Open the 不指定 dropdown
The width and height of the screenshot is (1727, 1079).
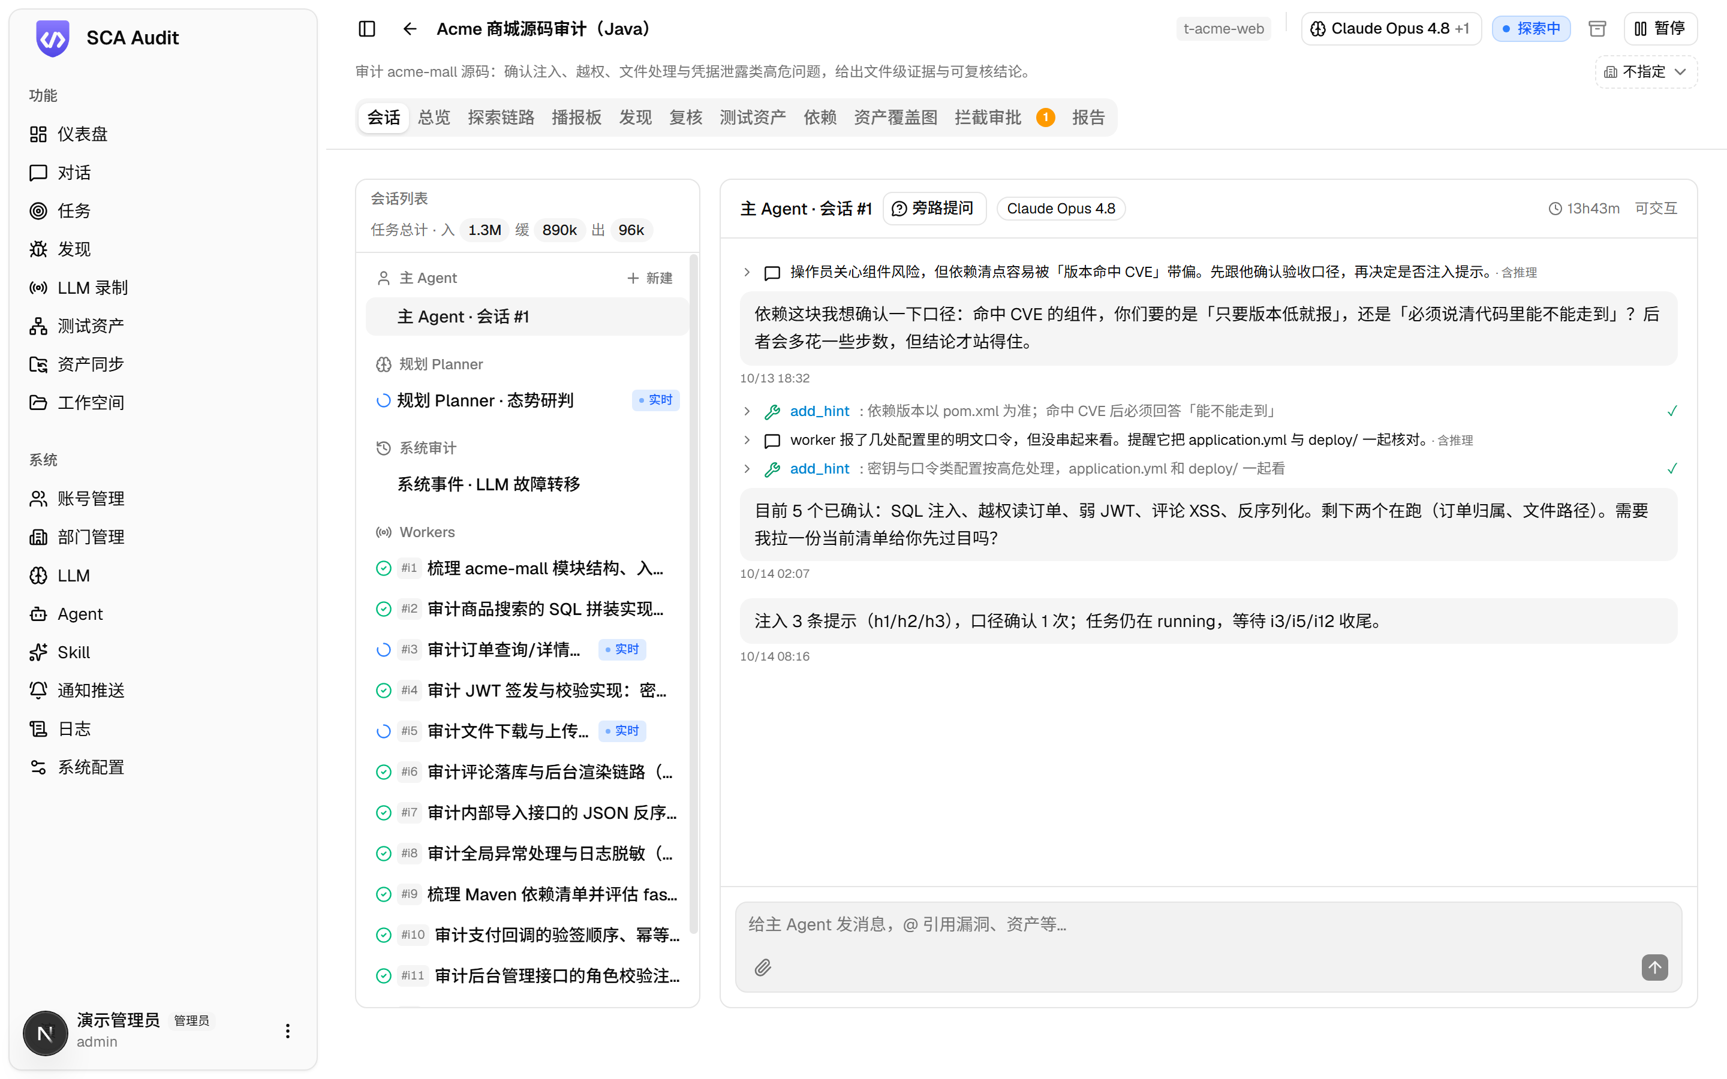tap(1645, 71)
